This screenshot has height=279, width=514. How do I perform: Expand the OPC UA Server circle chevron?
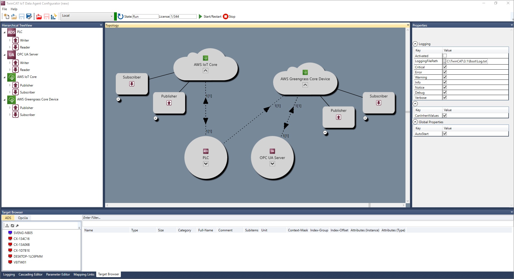point(272,164)
